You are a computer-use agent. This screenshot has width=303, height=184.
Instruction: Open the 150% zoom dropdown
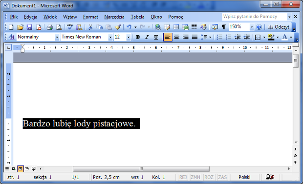click(251, 27)
